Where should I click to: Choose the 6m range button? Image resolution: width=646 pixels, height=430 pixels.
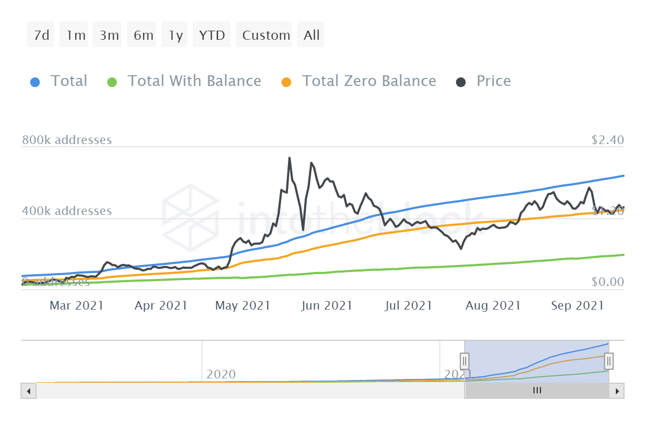click(143, 35)
